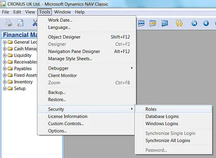216x158 pixels.
Task: Open the File menu
Action: (6, 12)
